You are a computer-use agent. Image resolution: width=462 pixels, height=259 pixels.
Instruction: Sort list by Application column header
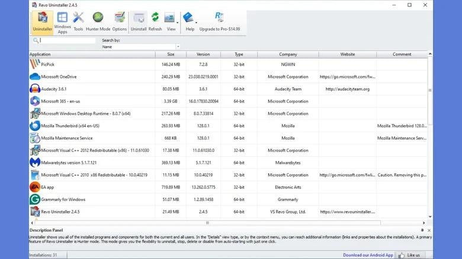(x=89, y=54)
